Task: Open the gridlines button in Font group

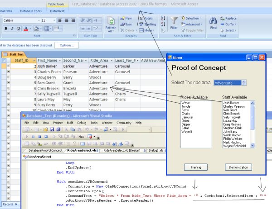Action: pyautogui.click(x=47, y=28)
